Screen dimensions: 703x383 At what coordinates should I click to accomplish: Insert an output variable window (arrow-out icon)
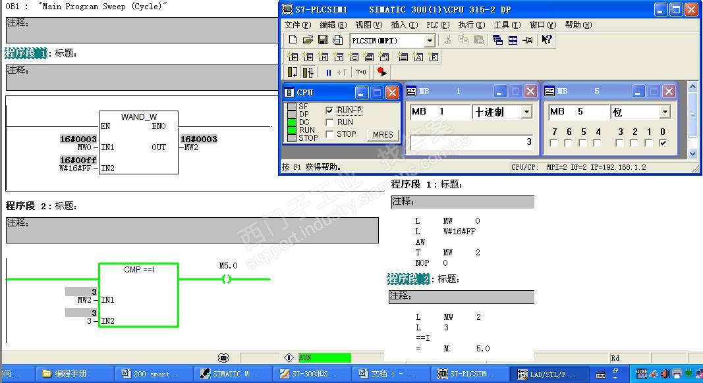308,57
